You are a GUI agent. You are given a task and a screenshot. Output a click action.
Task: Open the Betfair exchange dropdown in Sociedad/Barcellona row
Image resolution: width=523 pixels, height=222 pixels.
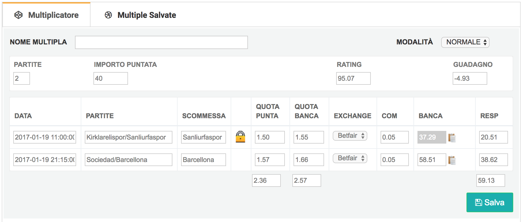click(x=350, y=158)
